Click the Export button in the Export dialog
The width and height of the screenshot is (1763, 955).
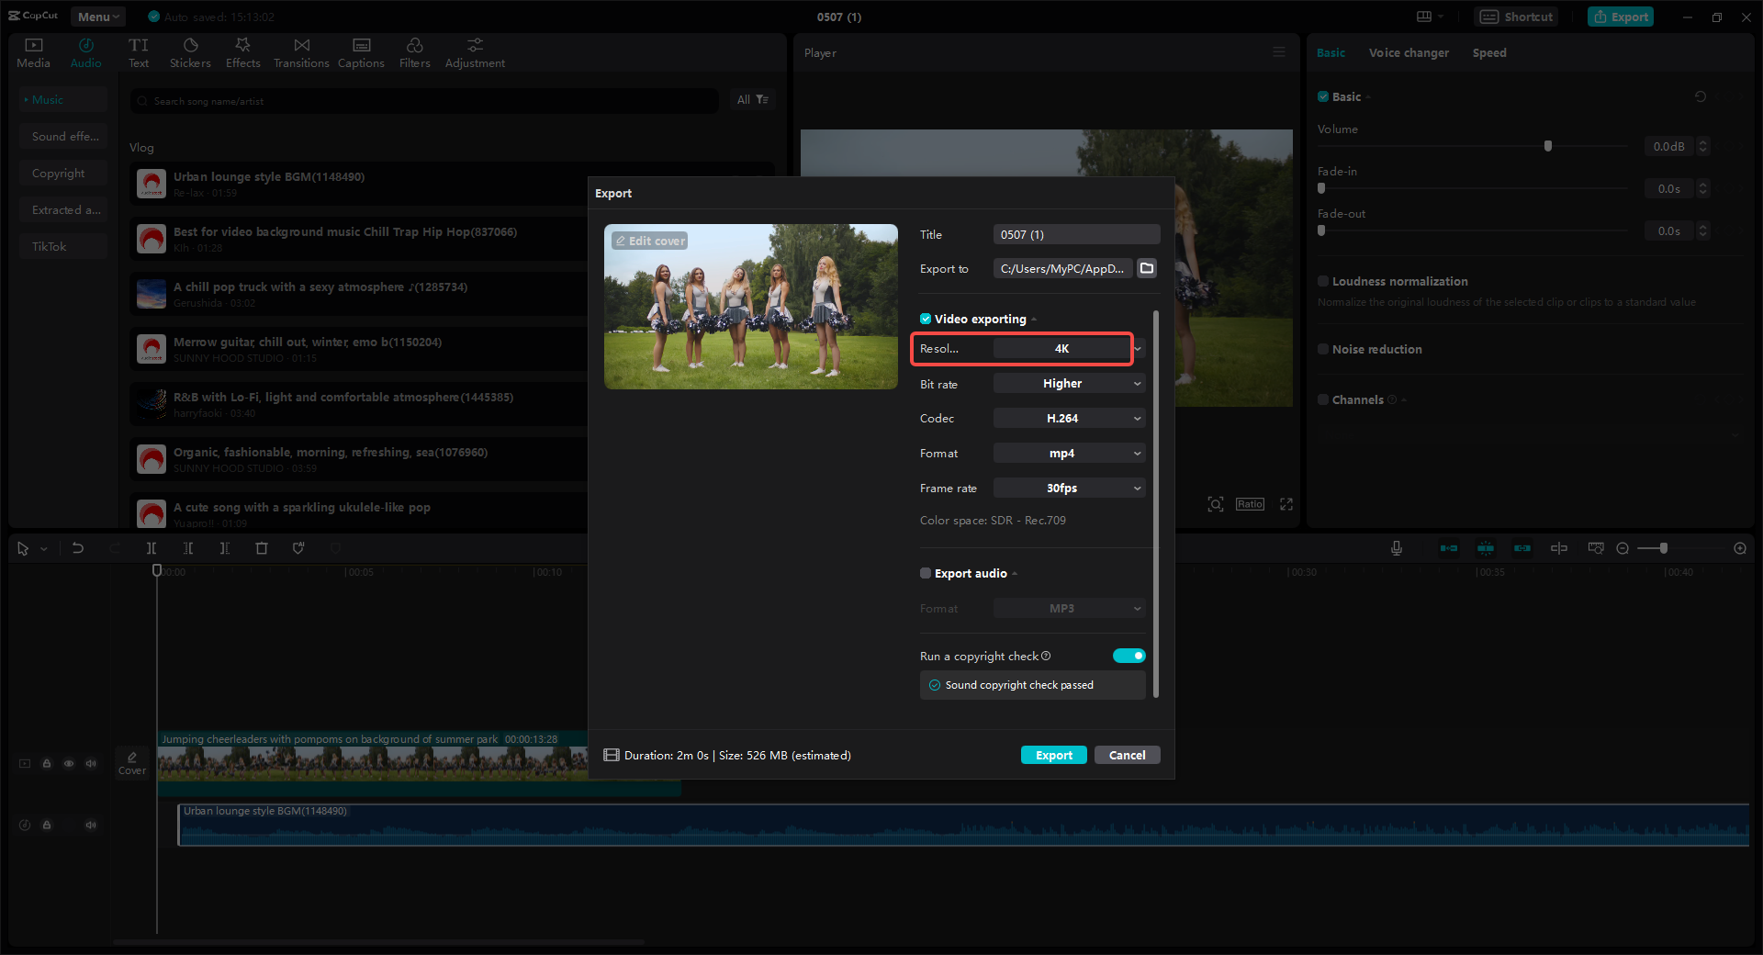(x=1054, y=755)
